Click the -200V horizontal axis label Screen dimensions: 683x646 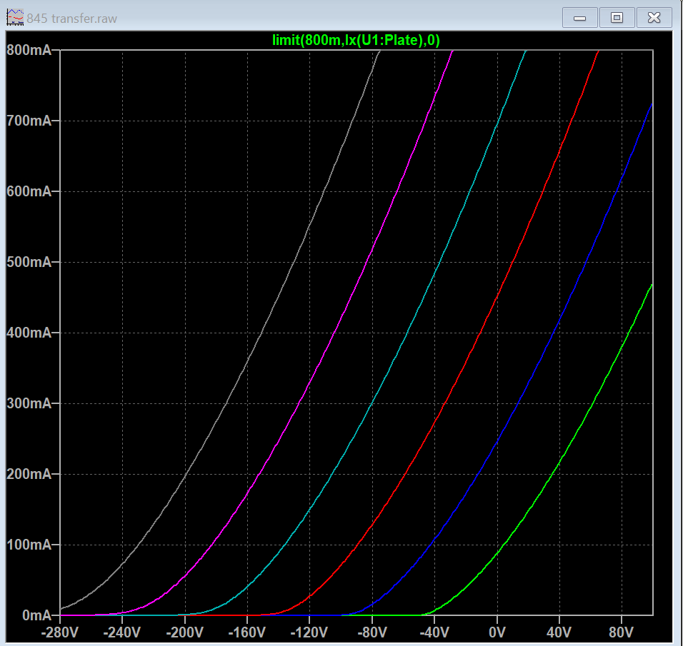click(185, 632)
